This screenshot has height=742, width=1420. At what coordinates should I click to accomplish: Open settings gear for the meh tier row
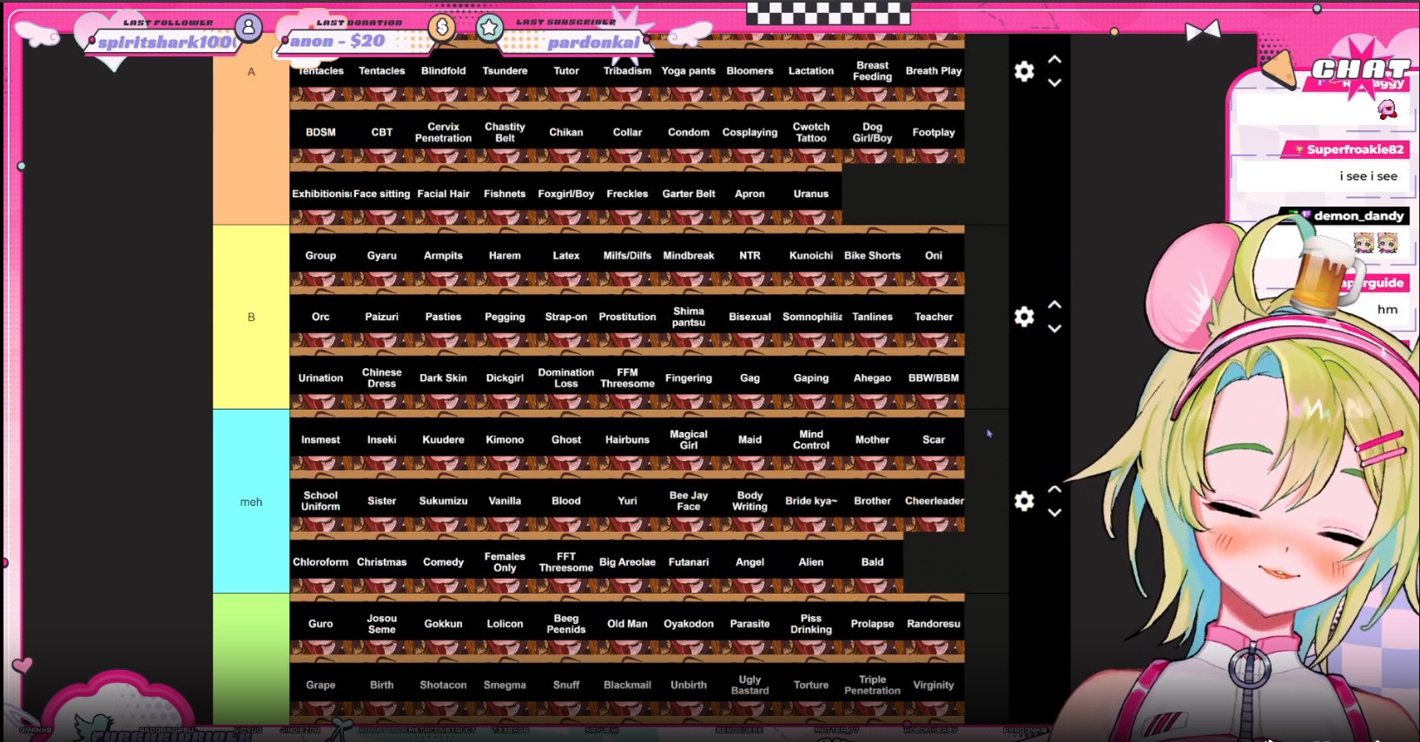tap(1025, 501)
